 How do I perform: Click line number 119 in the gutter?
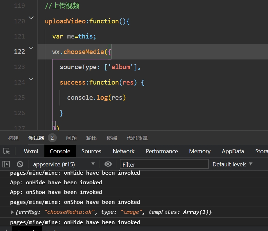coord(20,6)
